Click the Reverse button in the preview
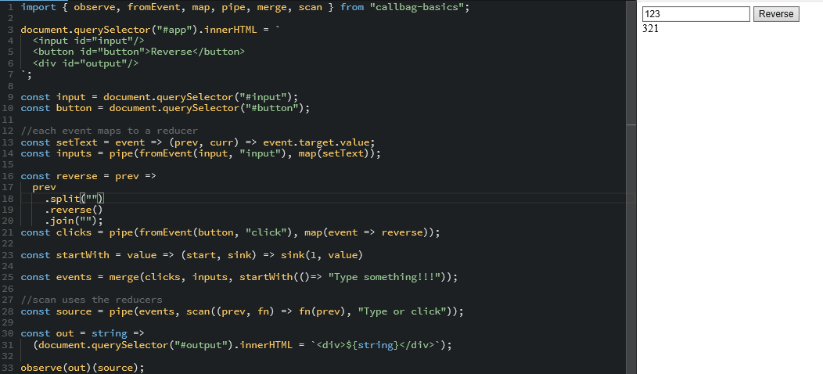 click(x=776, y=14)
